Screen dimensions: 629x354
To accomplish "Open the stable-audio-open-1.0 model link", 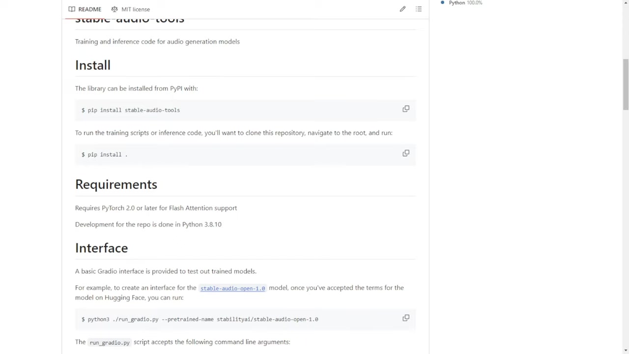I will (x=232, y=288).
